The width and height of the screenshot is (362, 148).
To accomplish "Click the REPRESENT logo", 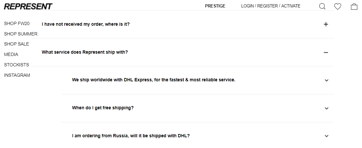I will pos(28,7).
